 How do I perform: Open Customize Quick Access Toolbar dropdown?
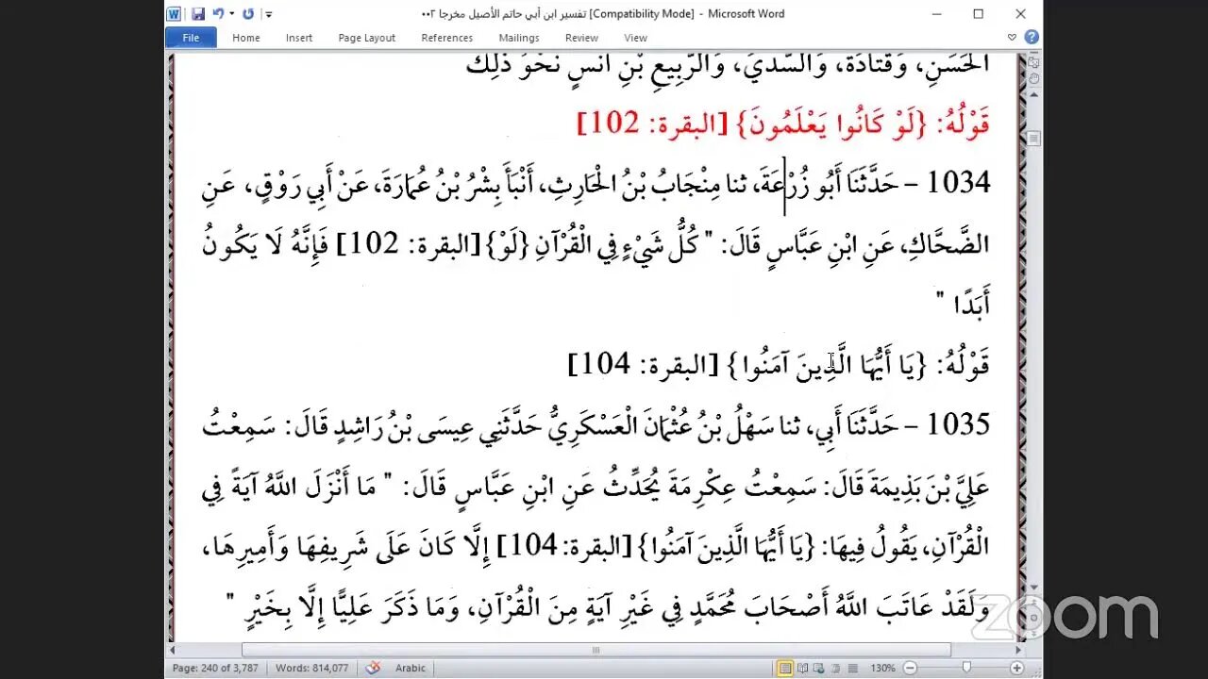click(x=268, y=14)
